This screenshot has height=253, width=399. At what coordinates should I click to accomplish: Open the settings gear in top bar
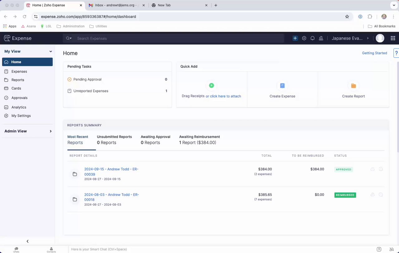(304, 38)
